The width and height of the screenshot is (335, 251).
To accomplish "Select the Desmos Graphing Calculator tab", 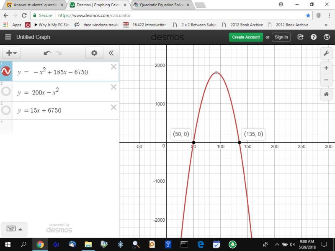I will tap(98, 5).
